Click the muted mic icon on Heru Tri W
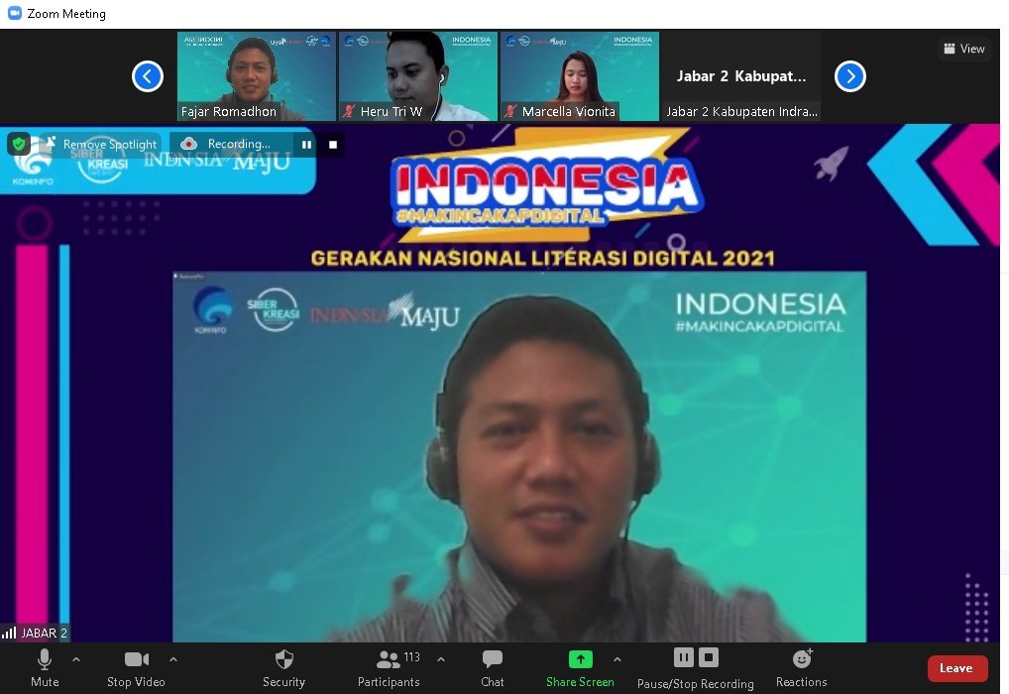 click(349, 111)
